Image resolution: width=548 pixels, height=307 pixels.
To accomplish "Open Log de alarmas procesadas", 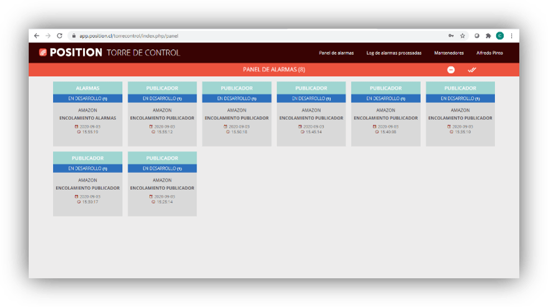I will click(393, 53).
